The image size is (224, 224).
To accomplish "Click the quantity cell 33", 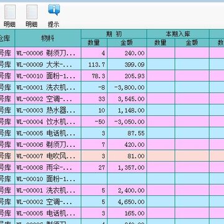I will tap(94, 99).
